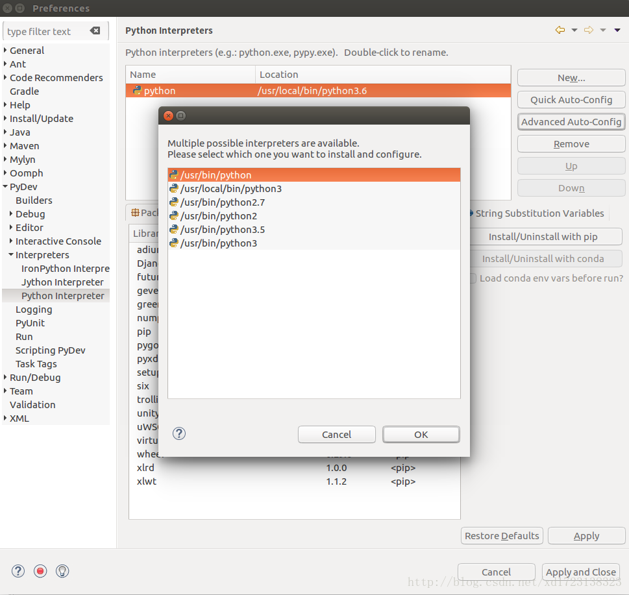
Task: Click Quick Auto-Config button
Action: [571, 100]
